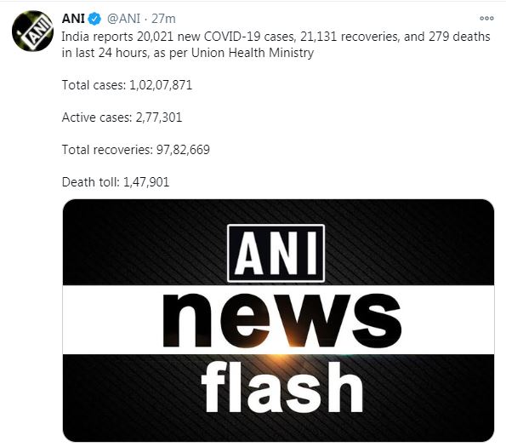
Task: Click the "Total cases: 1,02,07,871" line
Action: coord(128,85)
